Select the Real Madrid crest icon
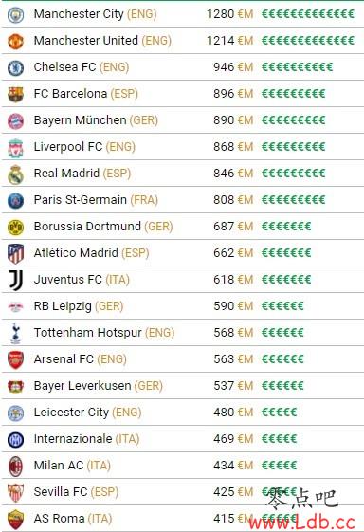The image size is (364, 532). tap(15, 174)
